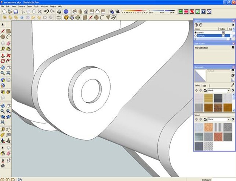
Task: Click the Save file icon
Action: [x=15, y=12]
